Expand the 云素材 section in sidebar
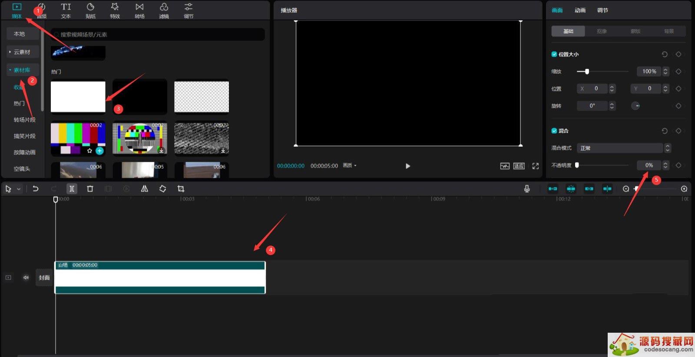This screenshot has width=695, height=357. [22, 52]
